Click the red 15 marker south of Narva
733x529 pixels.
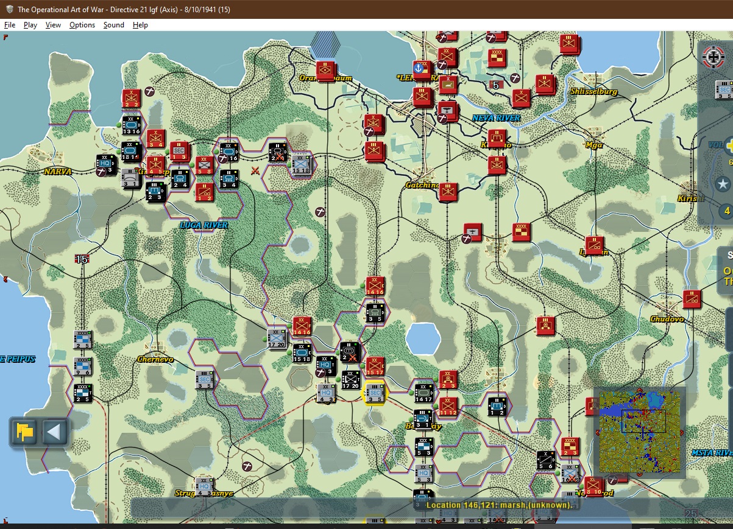click(82, 259)
